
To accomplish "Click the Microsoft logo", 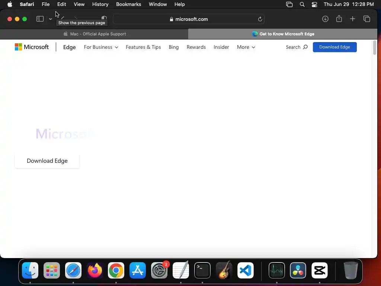I will point(32,47).
